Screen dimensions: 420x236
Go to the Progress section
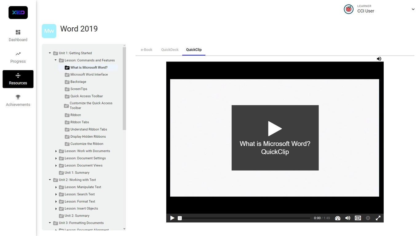[18, 57]
